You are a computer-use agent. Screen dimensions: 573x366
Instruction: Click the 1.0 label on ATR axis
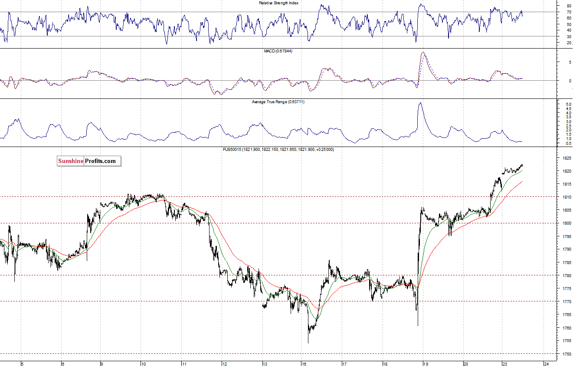click(569, 139)
